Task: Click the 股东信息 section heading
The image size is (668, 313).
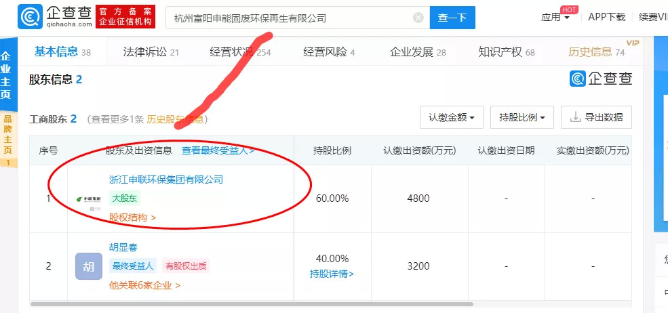Action: click(x=55, y=79)
